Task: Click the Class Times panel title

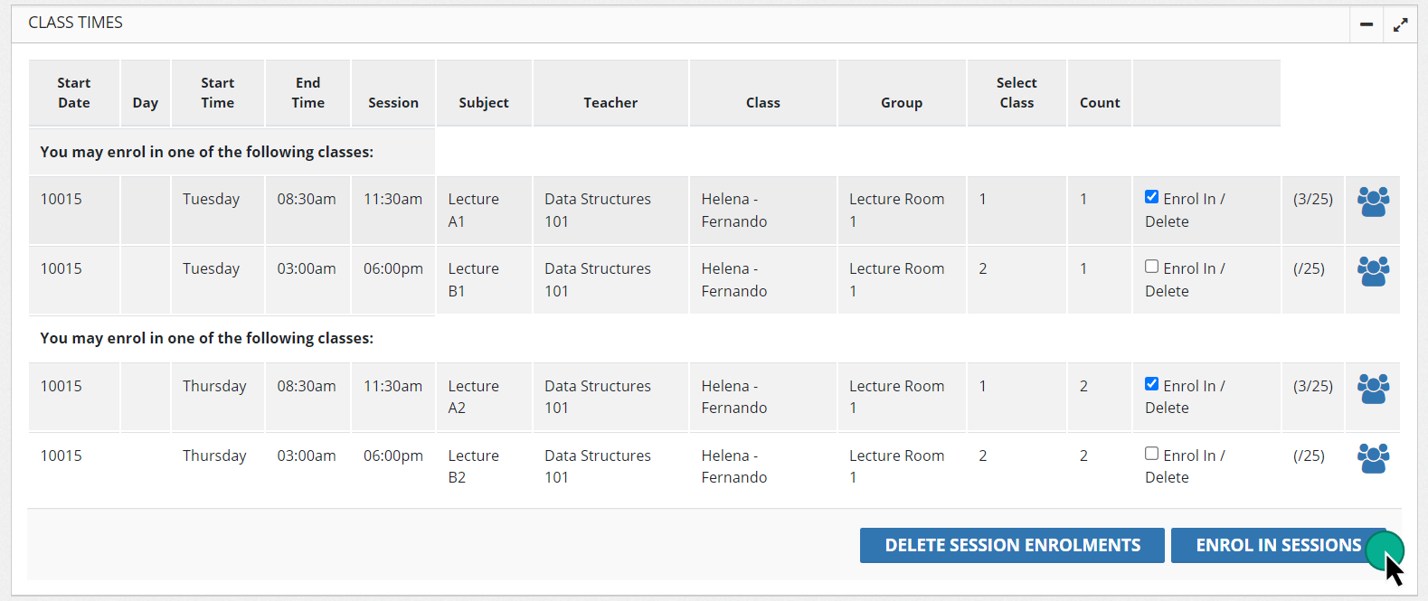Action: coord(76,23)
